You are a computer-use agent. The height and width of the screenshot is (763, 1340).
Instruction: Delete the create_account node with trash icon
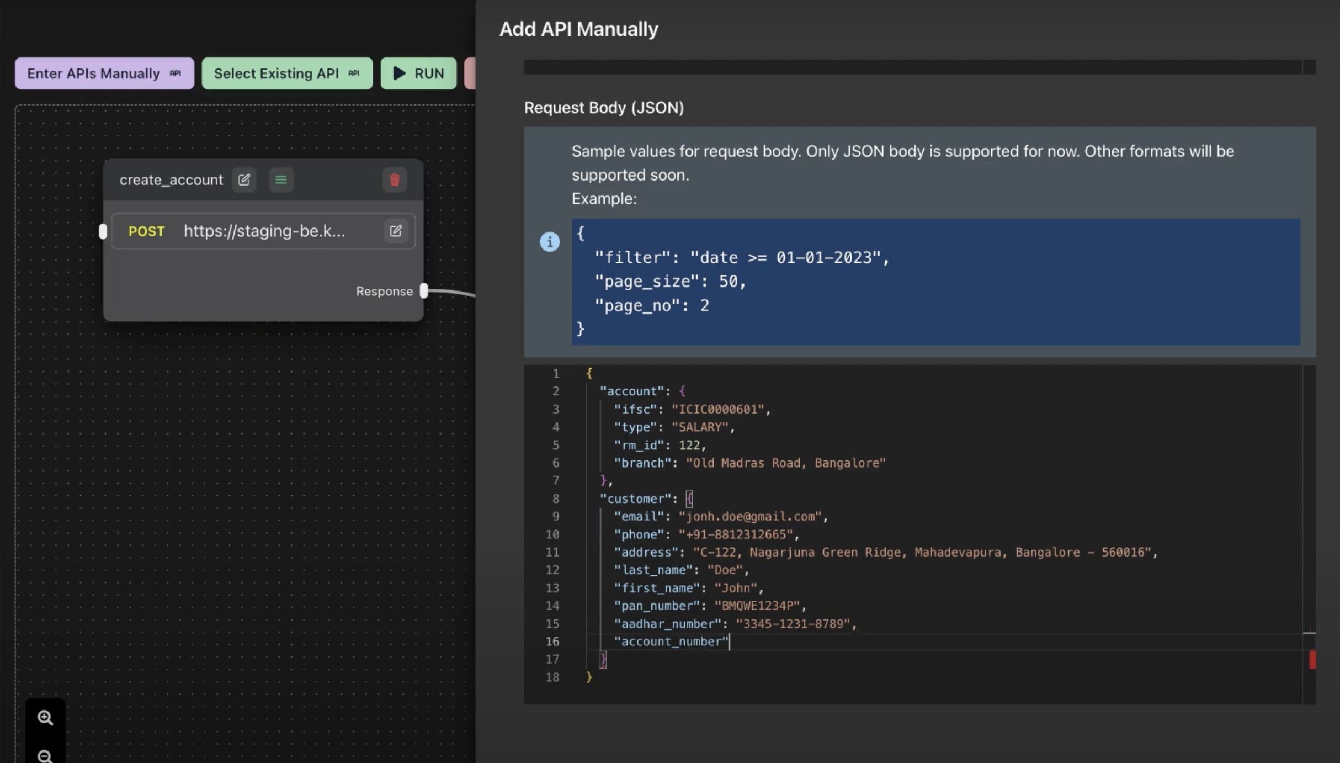(x=395, y=180)
